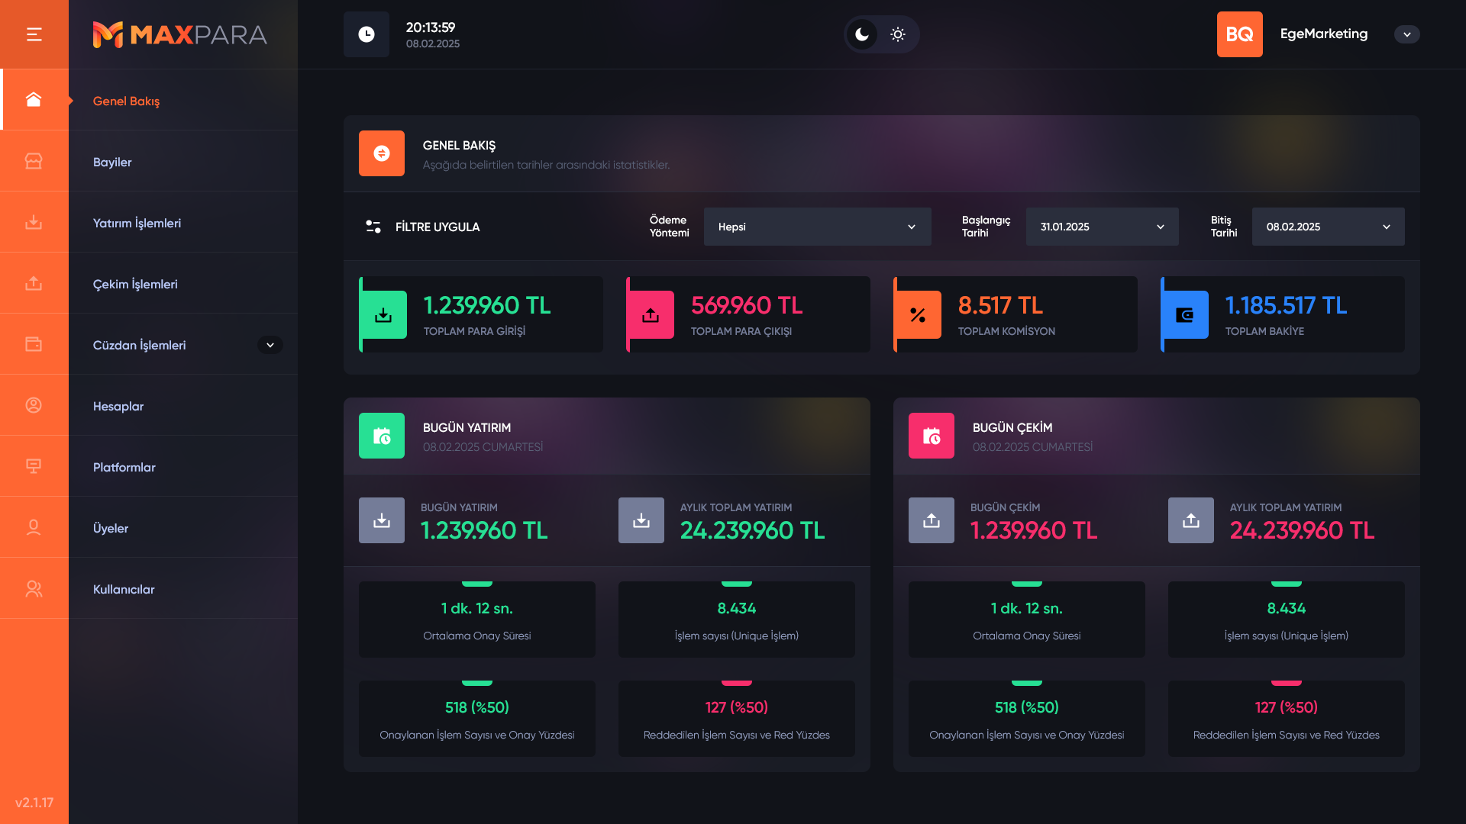Screen dimensions: 1466x824
Task: Click the BQ profile avatar
Action: click(x=1239, y=34)
